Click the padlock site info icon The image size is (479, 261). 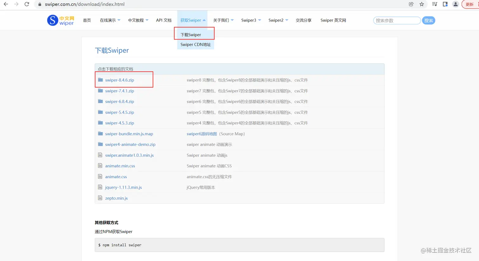click(x=40, y=4)
